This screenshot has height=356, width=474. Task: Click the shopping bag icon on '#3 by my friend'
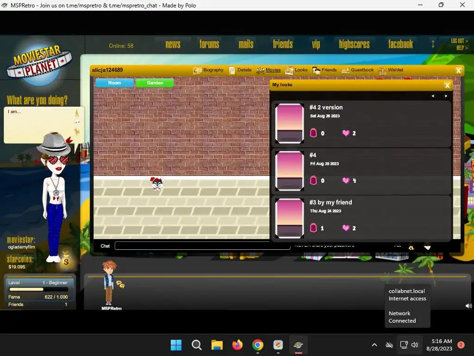(x=313, y=228)
